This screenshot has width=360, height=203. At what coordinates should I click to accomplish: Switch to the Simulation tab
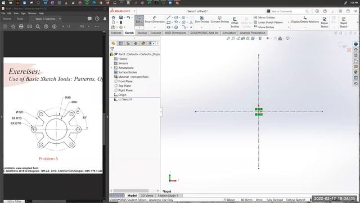point(229,33)
